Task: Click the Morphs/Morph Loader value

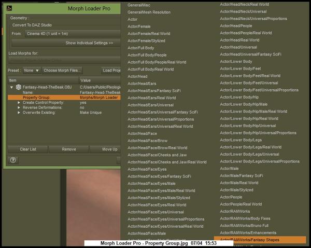Action: point(98,98)
